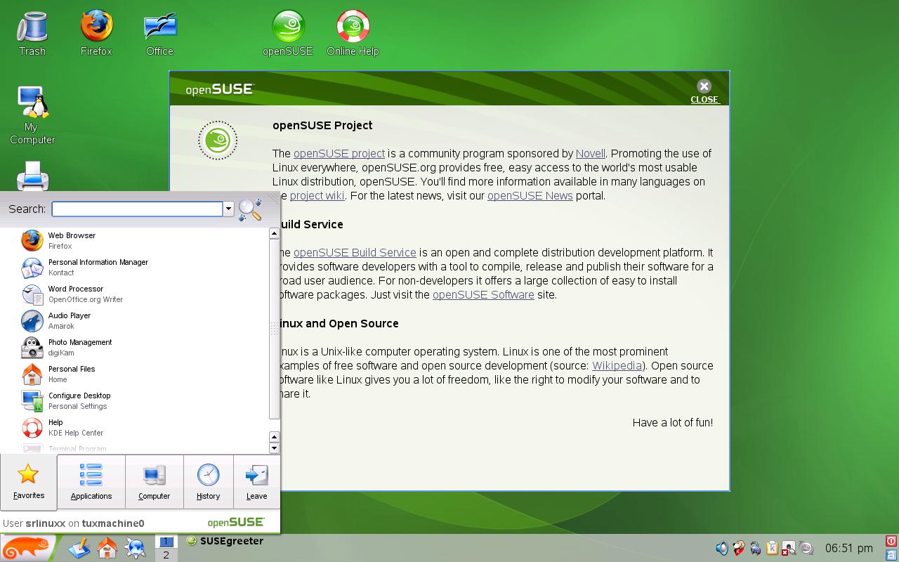Click the 'User srlinuxx on tuxmachine0' text
Image resolution: width=899 pixels, height=562 pixels.
point(74,523)
